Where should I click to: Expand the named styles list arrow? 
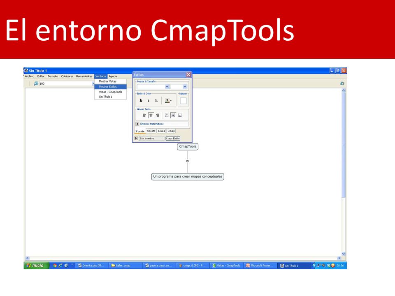(136, 139)
